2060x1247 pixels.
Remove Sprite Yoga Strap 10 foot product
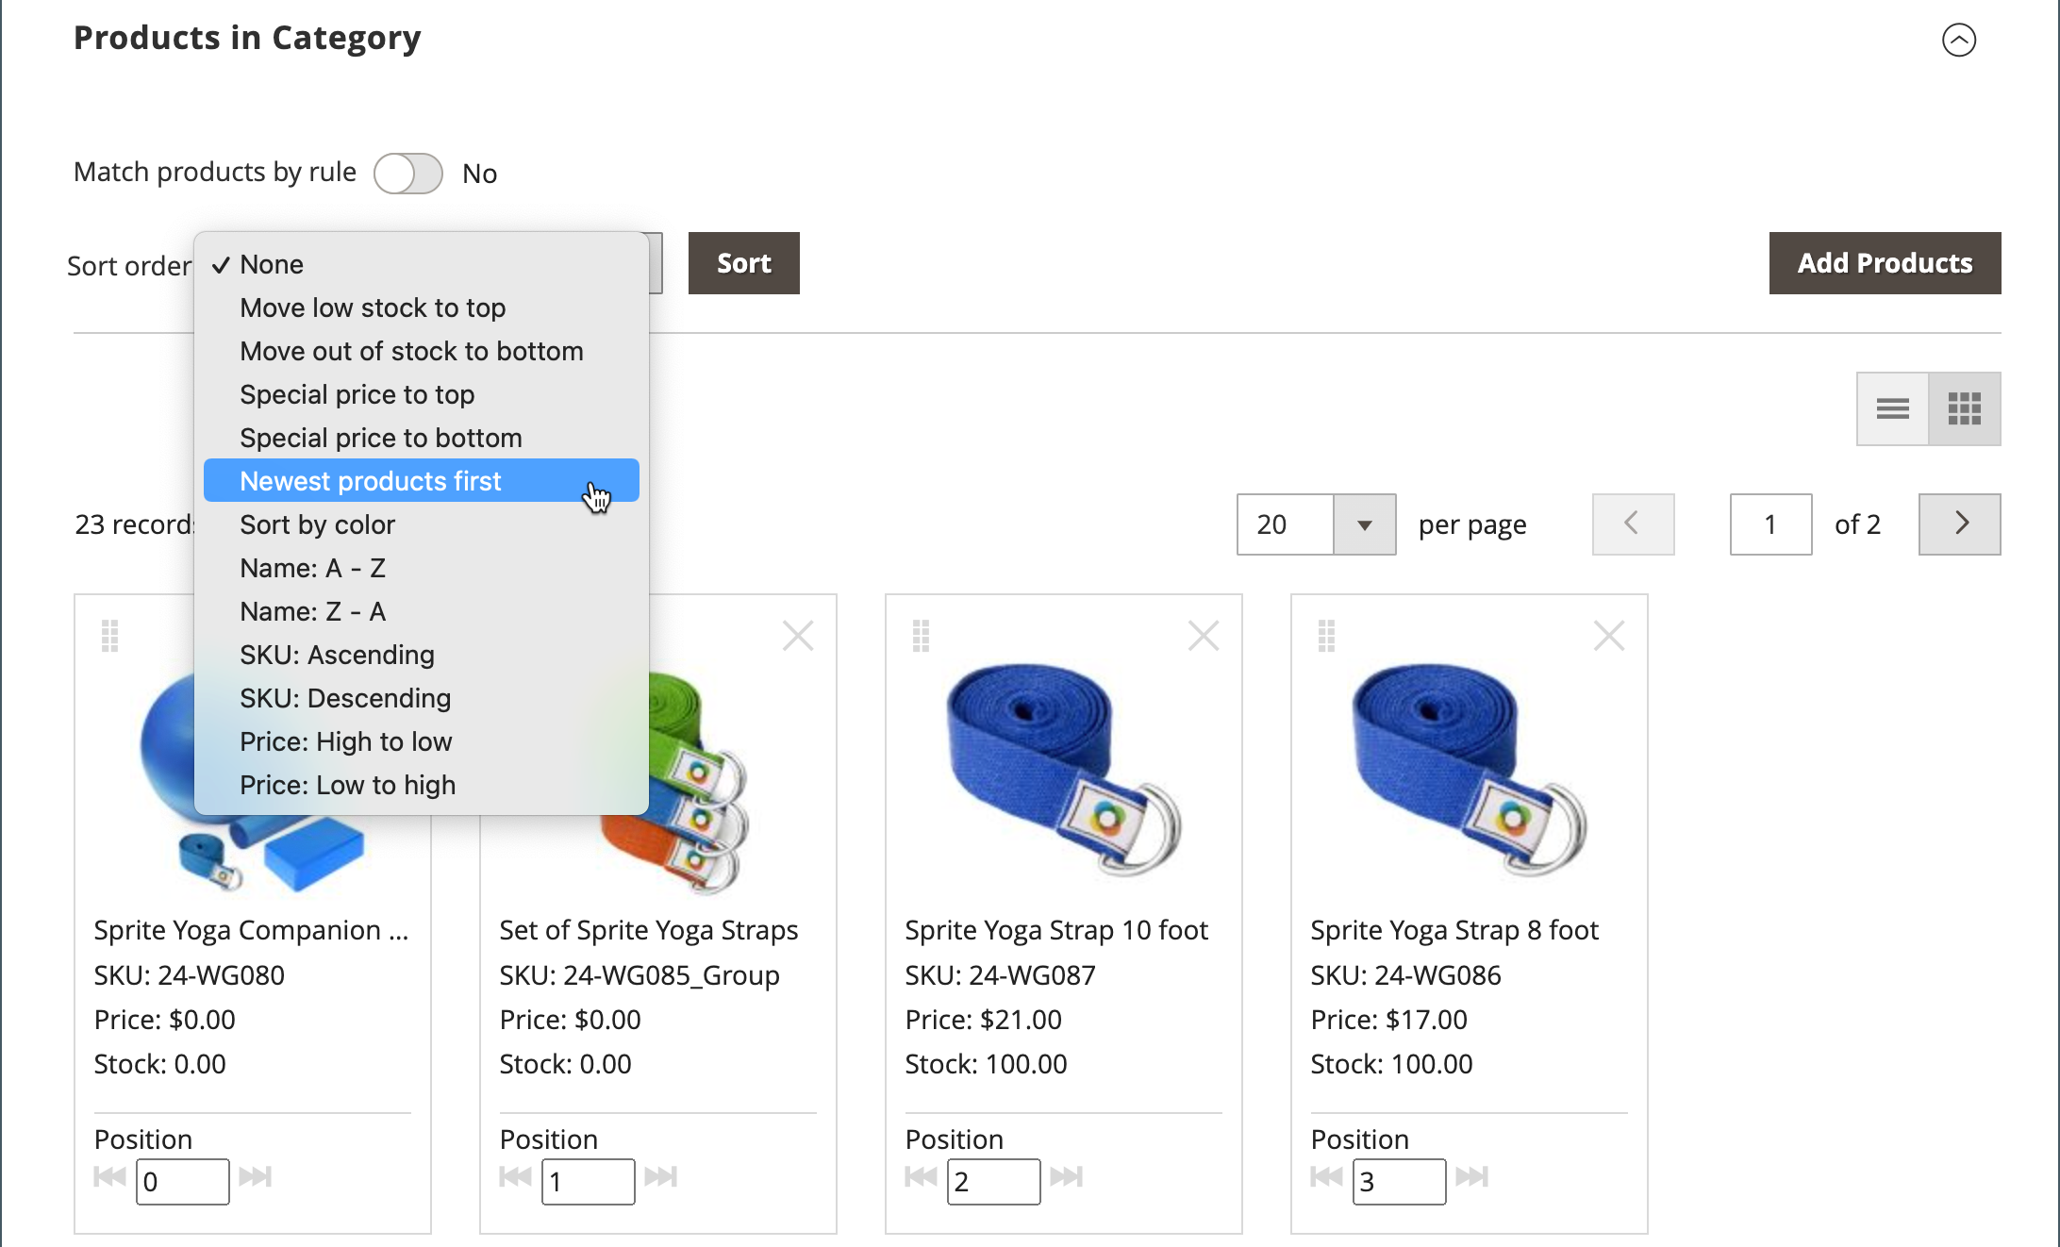(x=1203, y=636)
